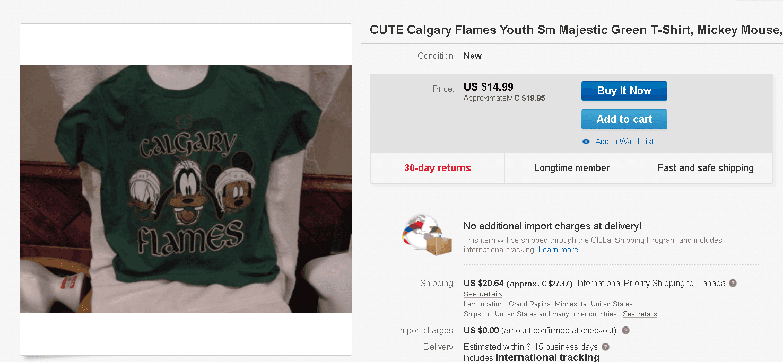Click See details under the shipping price
Image resolution: width=783 pixels, height=362 pixels.
pos(483,294)
